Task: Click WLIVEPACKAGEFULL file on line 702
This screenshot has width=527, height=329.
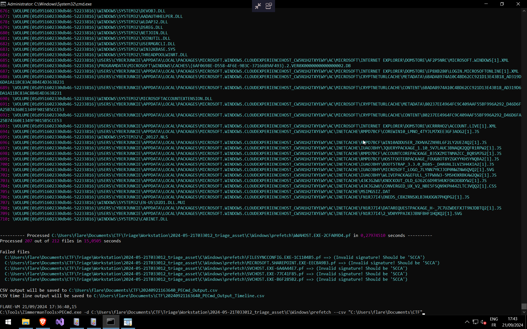Action: 439,175
